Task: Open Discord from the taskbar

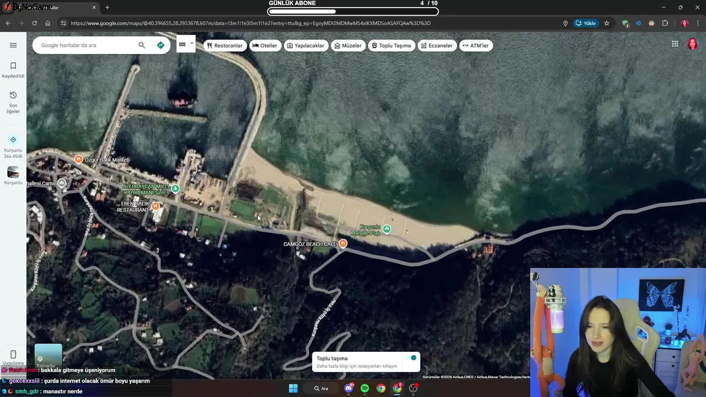Action: coord(349,388)
